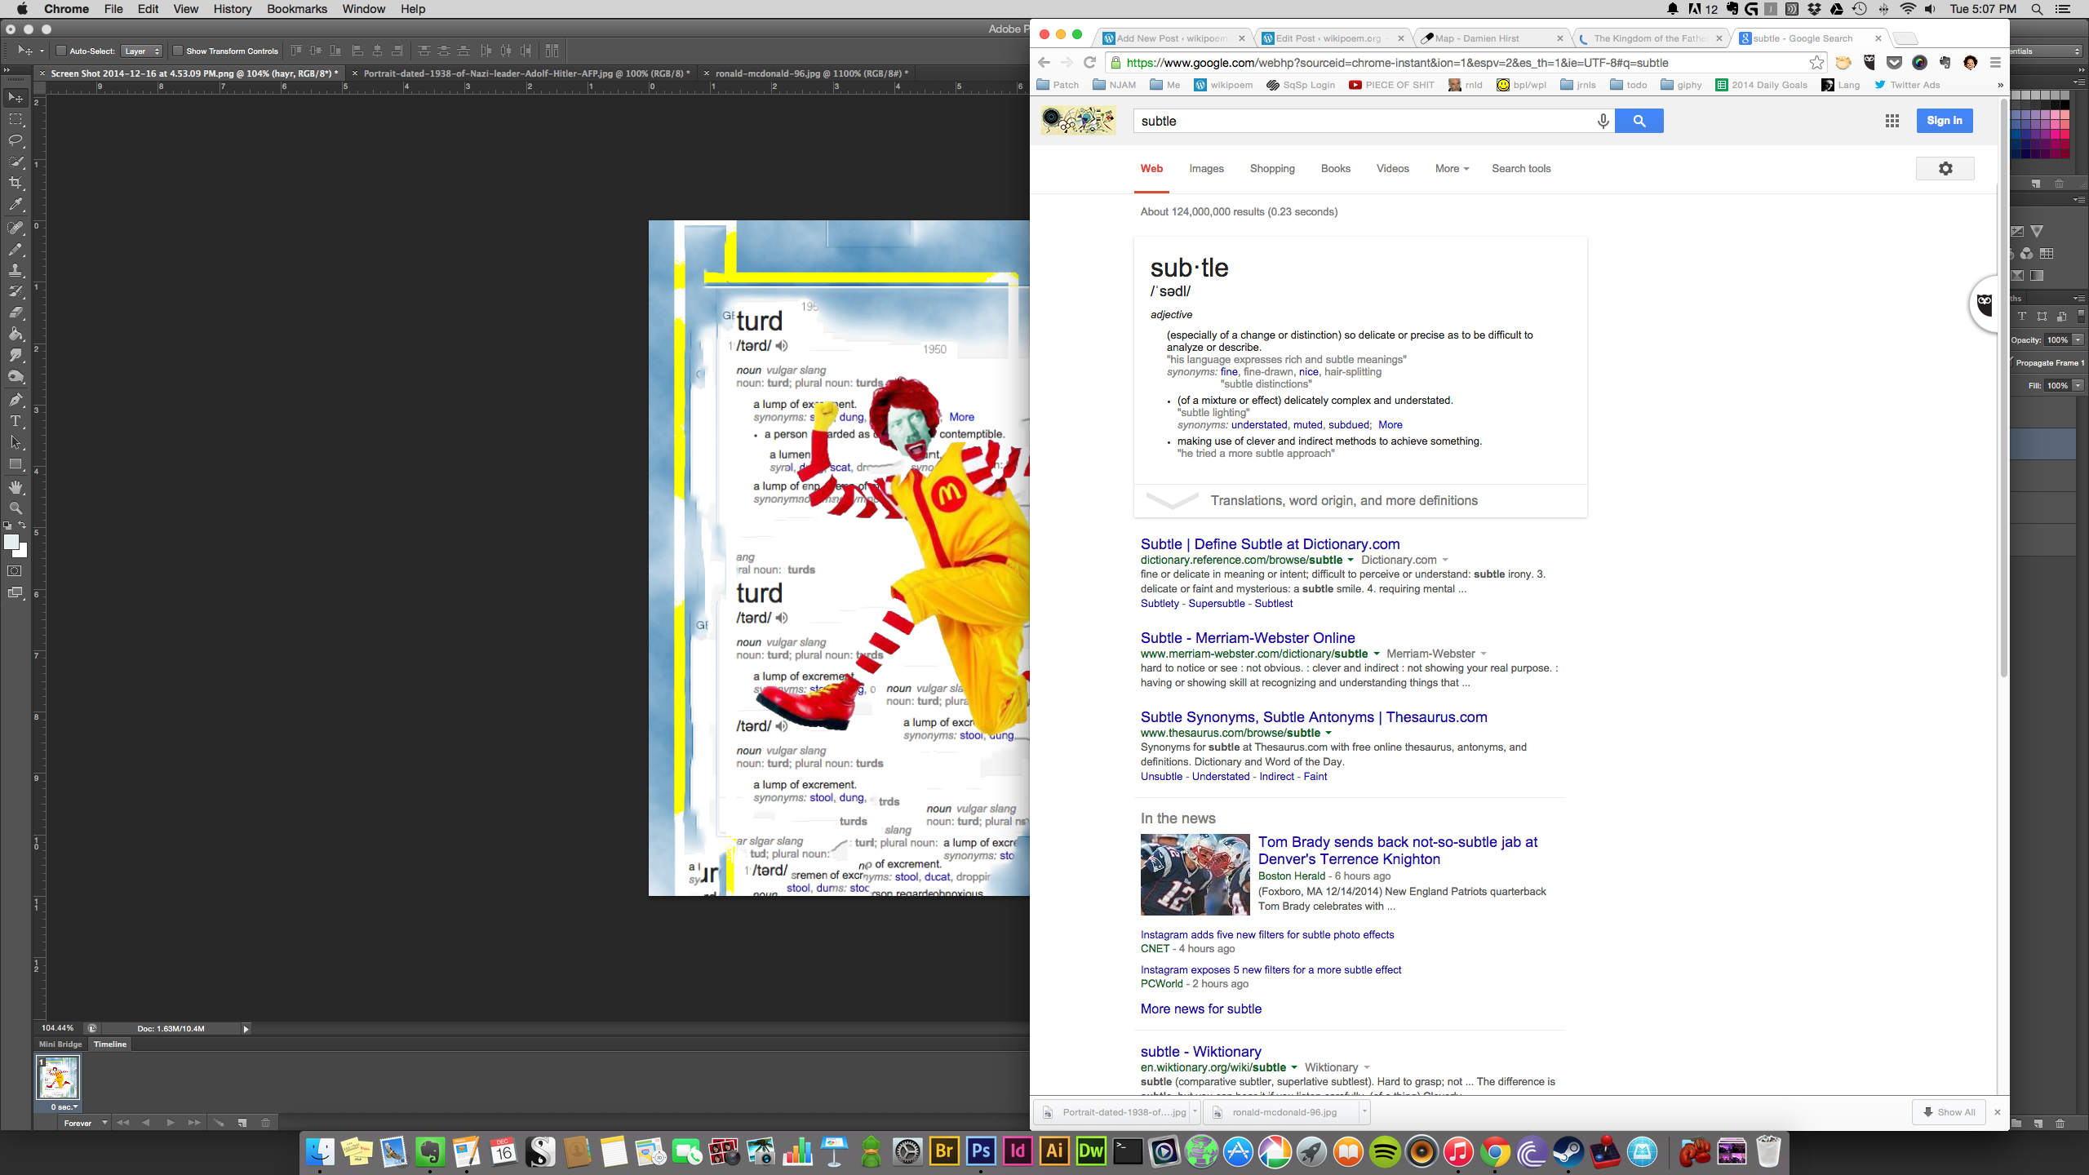
Task: Expand Translations, word origin, more definitions
Action: pos(1343,501)
